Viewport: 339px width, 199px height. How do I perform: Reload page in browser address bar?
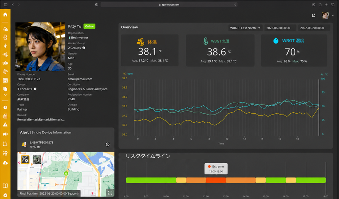[235, 5]
